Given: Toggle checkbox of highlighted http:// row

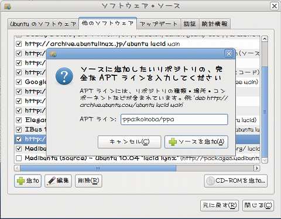Looking at the screenshot, I should pyautogui.click(x=19, y=139).
